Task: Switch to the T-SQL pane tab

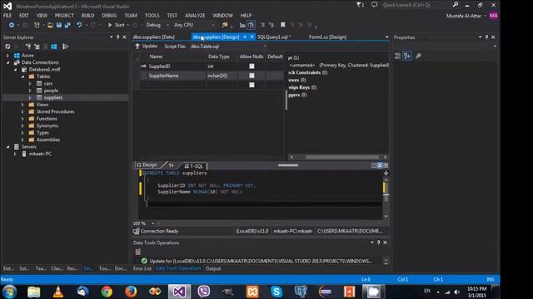Action: 194,166
